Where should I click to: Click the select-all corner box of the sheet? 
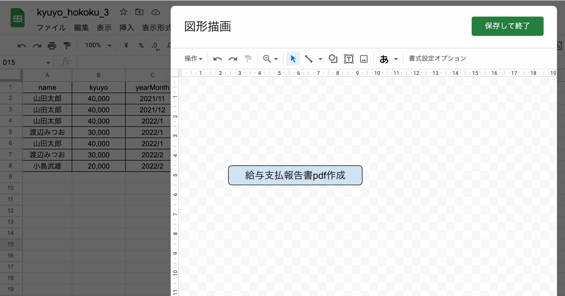(x=11, y=75)
